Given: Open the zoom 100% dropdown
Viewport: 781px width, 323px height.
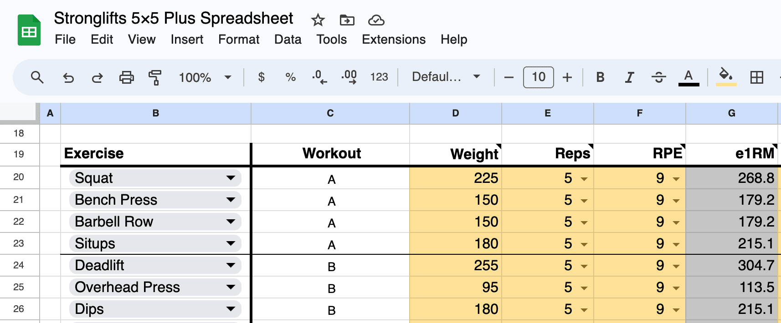Looking at the screenshot, I should [x=205, y=77].
